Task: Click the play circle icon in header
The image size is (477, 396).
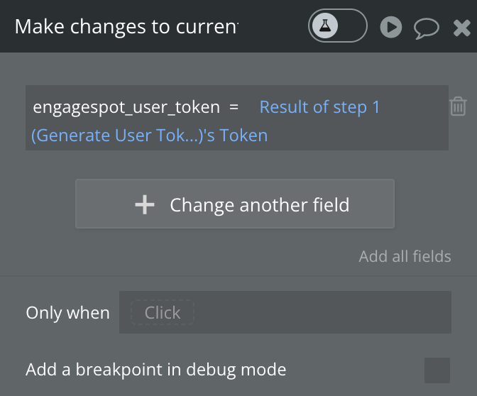Action: [391, 27]
